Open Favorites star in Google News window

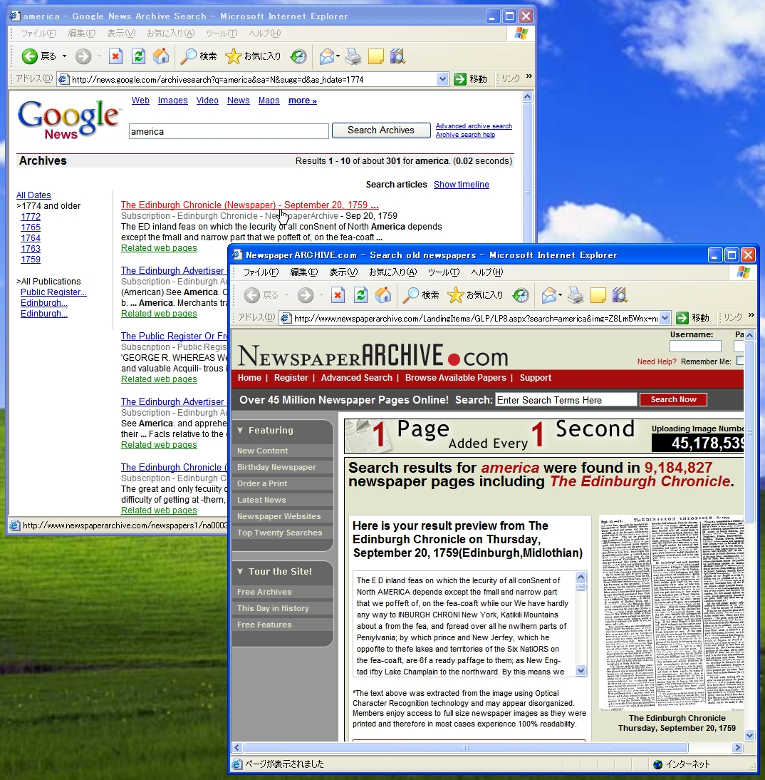(233, 56)
